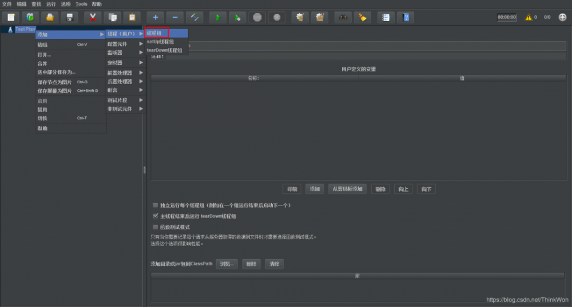Image resolution: width=572 pixels, height=307 pixels.
Task: Expand the 配置元件 submenu
Action: coord(125,43)
